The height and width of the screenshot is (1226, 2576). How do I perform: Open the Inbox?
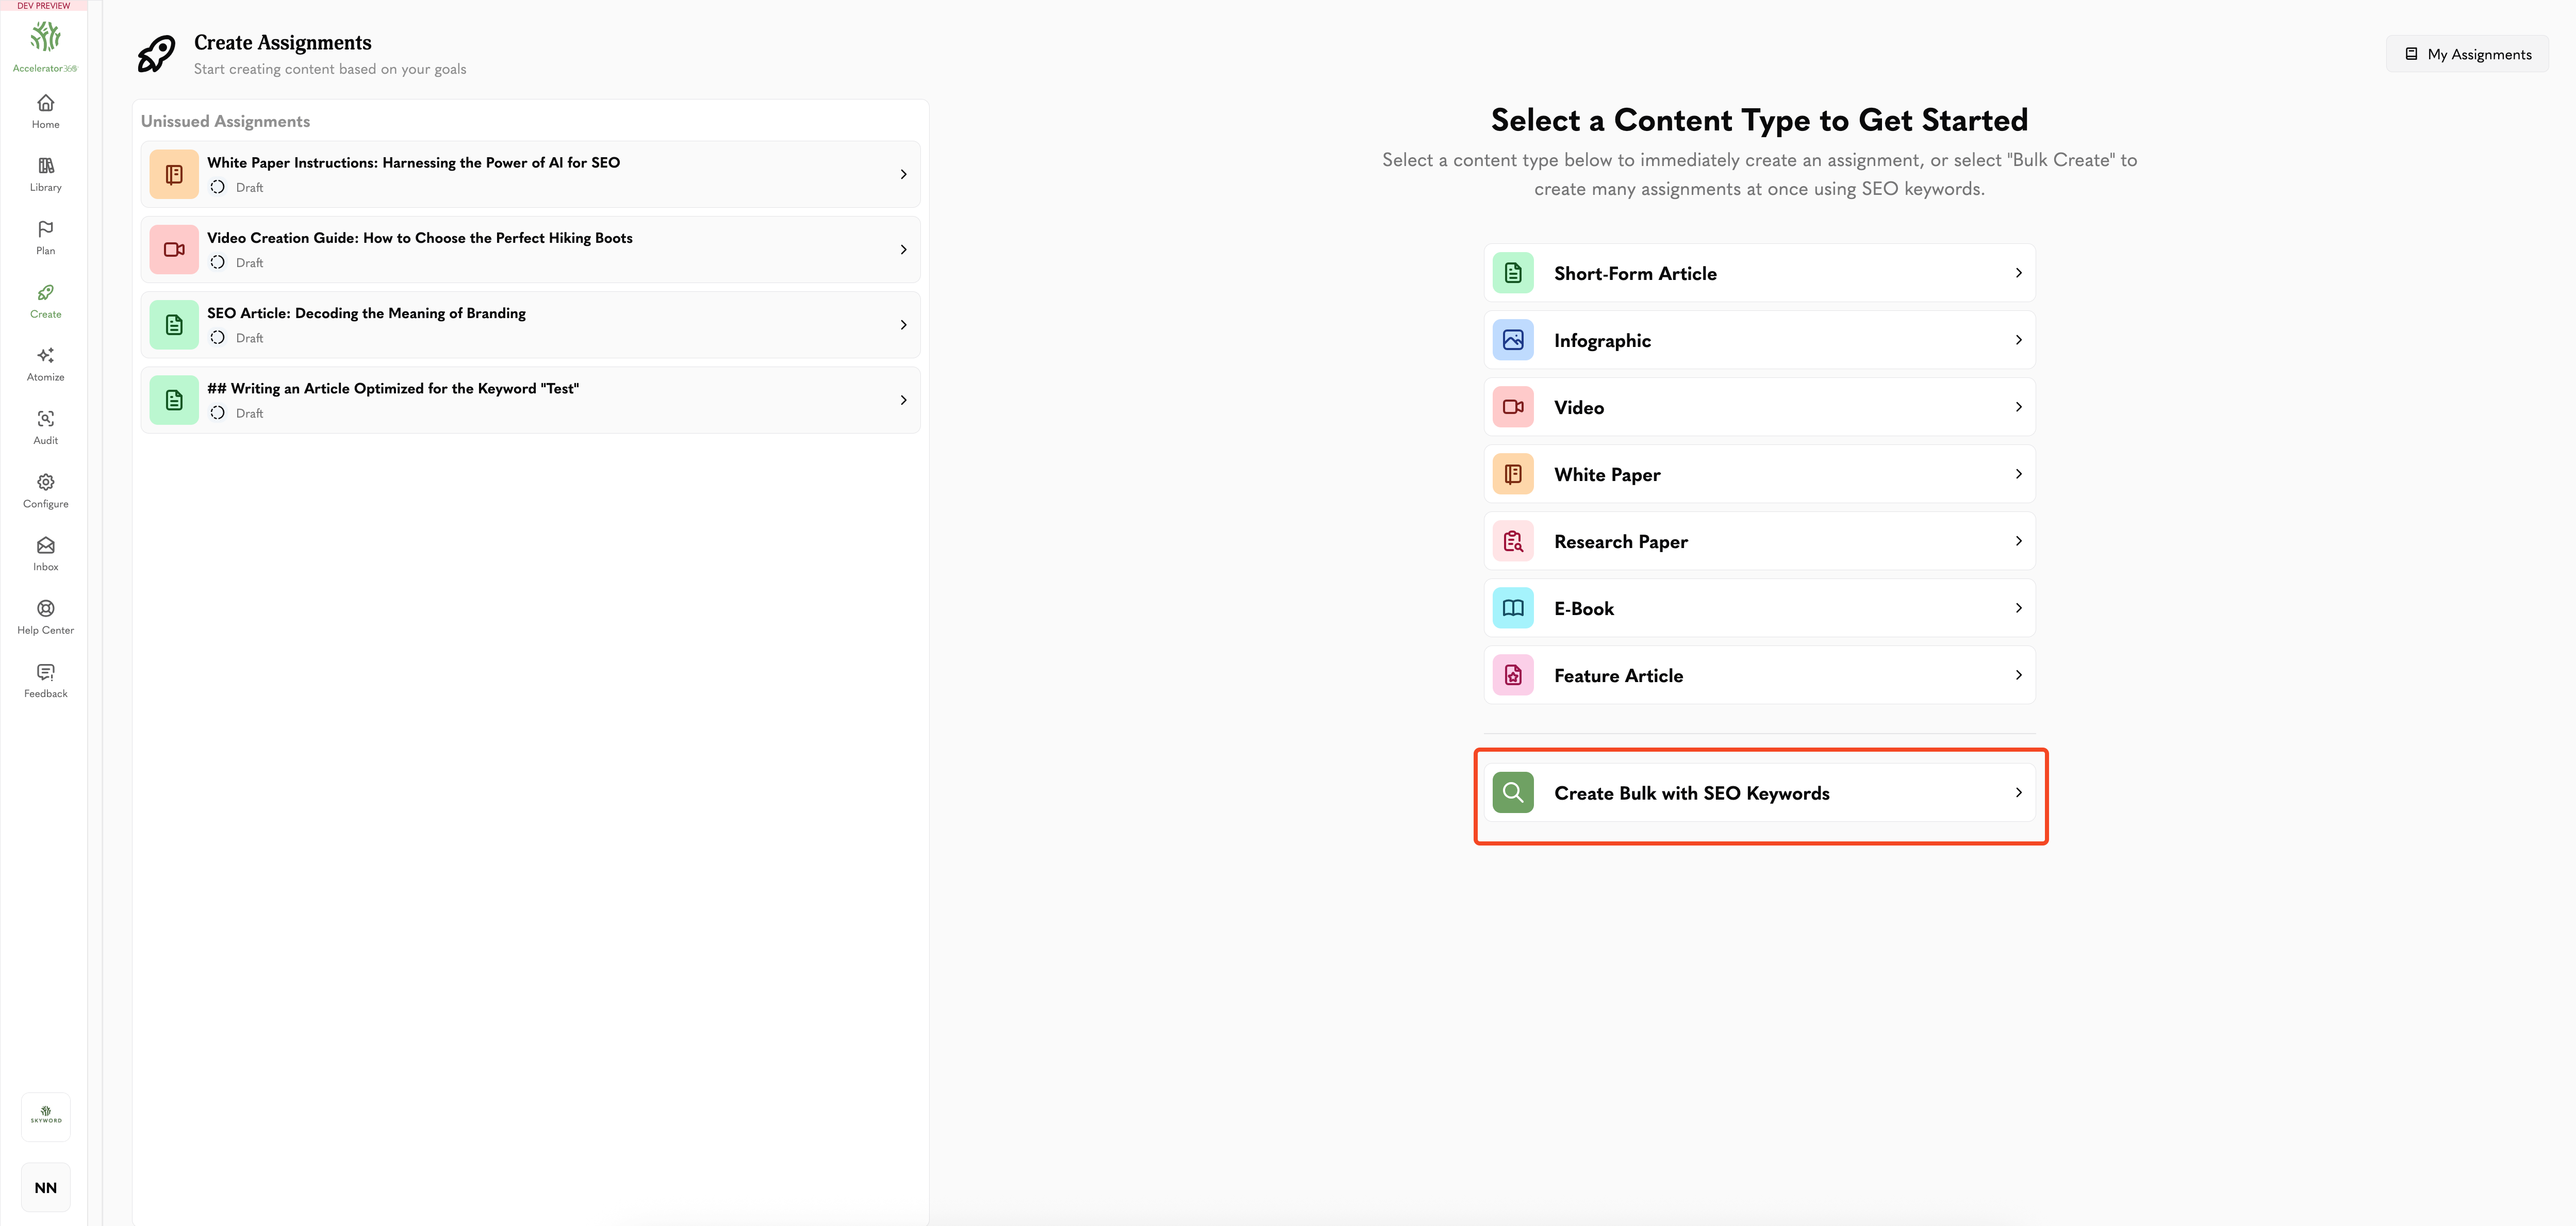pyautogui.click(x=45, y=554)
